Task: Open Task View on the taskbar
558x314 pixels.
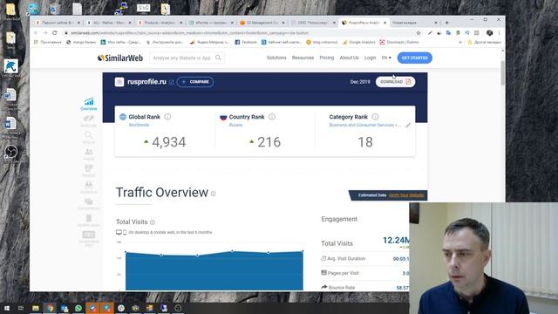Action: [21, 308]
